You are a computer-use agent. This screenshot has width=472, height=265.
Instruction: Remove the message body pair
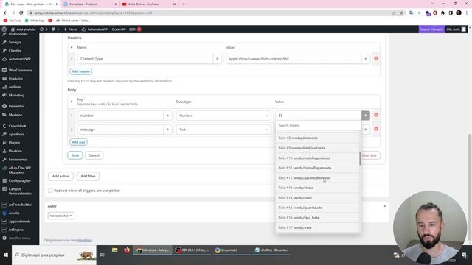376,129
